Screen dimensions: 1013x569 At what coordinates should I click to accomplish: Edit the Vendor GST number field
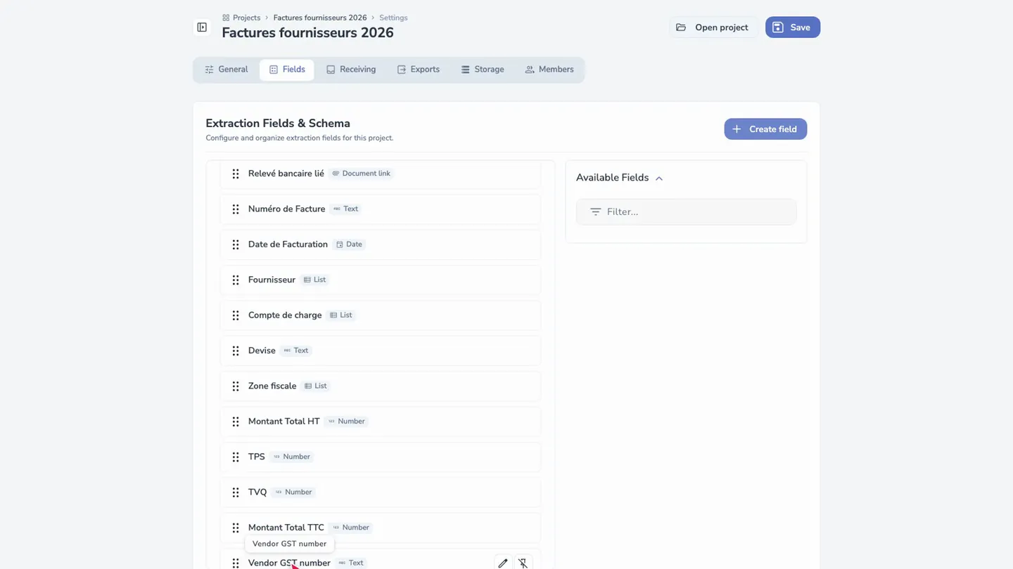(502, 563)
